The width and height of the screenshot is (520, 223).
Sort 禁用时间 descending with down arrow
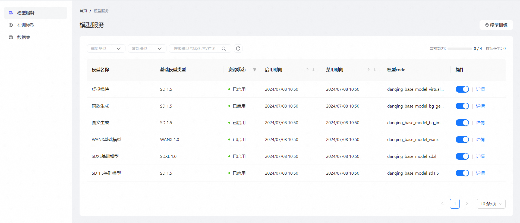[374, 70]
